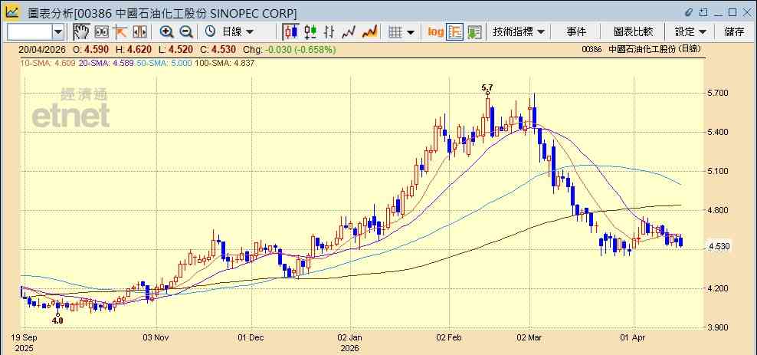Click the 事件 button
This screenshot has height=355, width=757.
pos(576,32)
